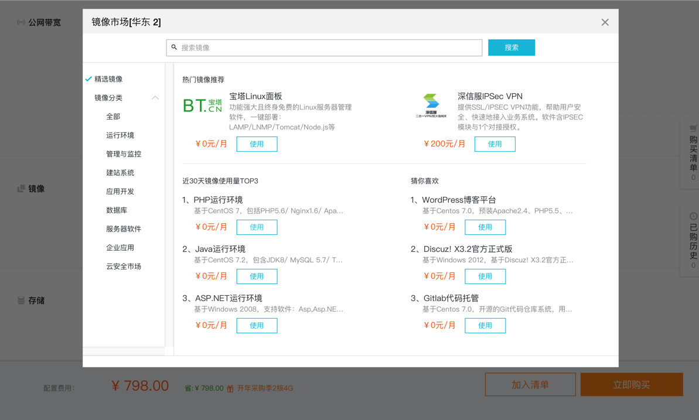Click the 镜像 section icon
699x420 pixels.
[21, 189]
